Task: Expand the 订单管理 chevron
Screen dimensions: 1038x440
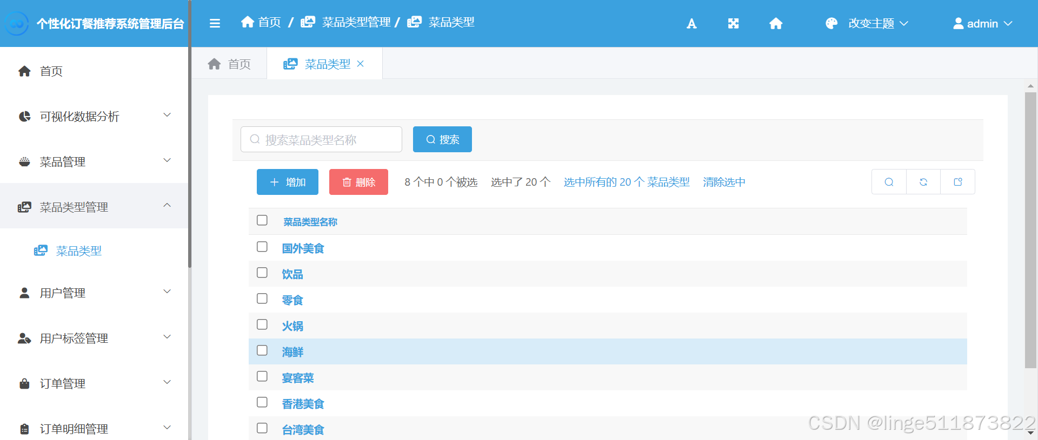Action: point(167,382)
